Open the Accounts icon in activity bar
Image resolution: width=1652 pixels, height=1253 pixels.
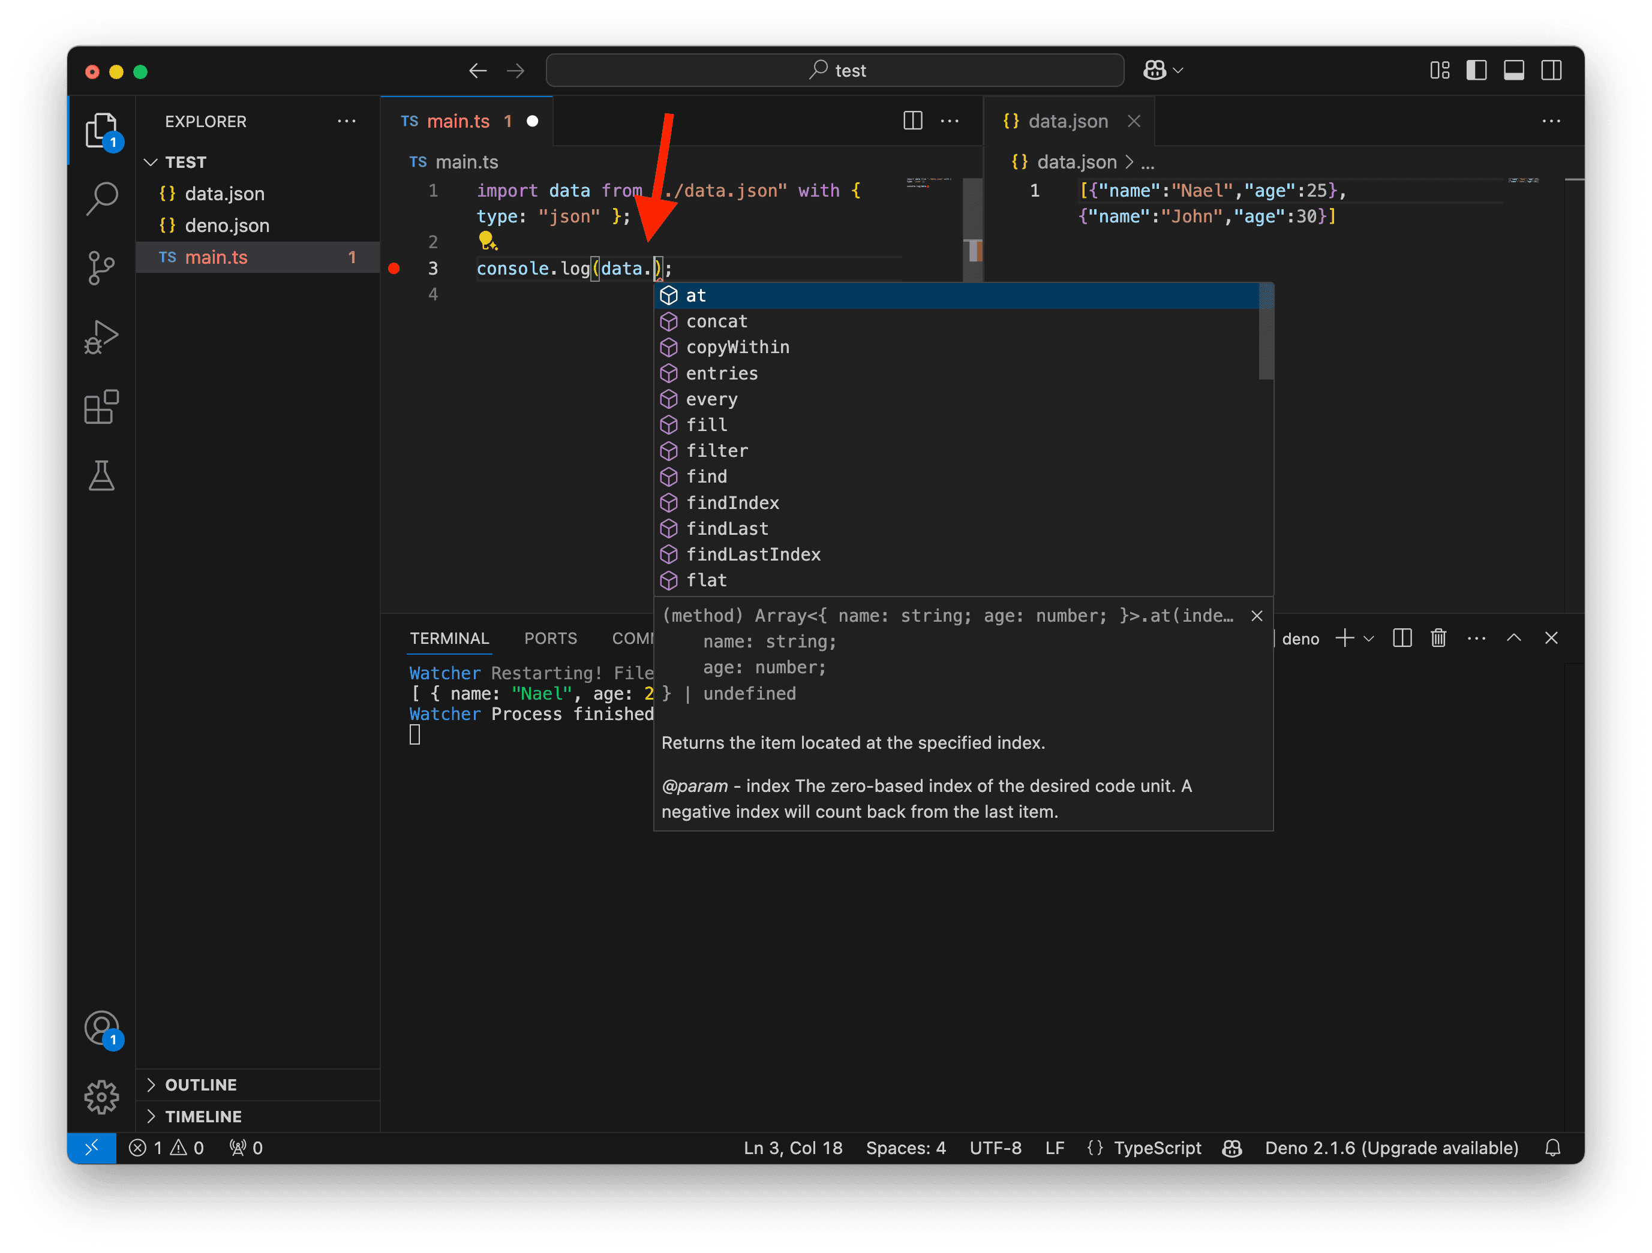pos(101,1029)
